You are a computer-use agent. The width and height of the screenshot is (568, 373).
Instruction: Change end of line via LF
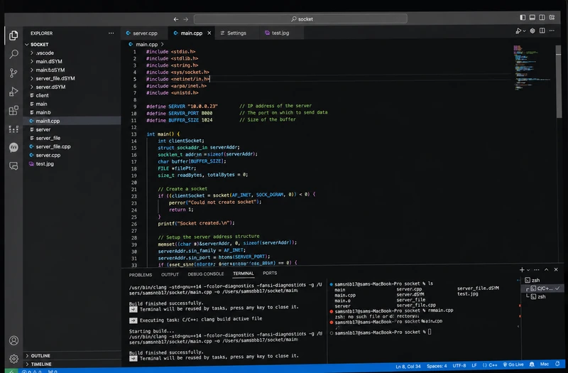pyautogui.click(x=474, y=365)
